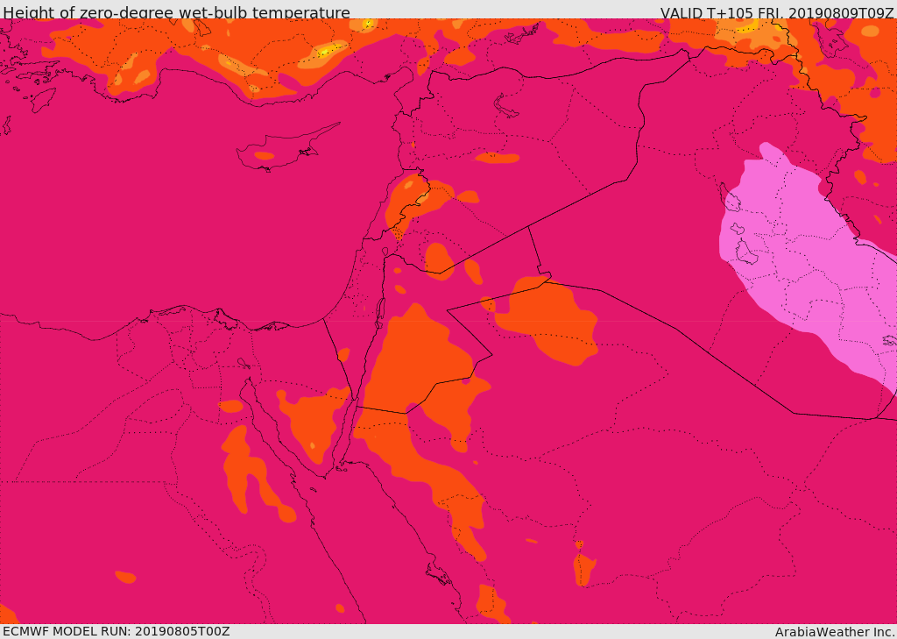Click the island of Cyprus on map
Screen dimensions: 897x639
[280, 150]
